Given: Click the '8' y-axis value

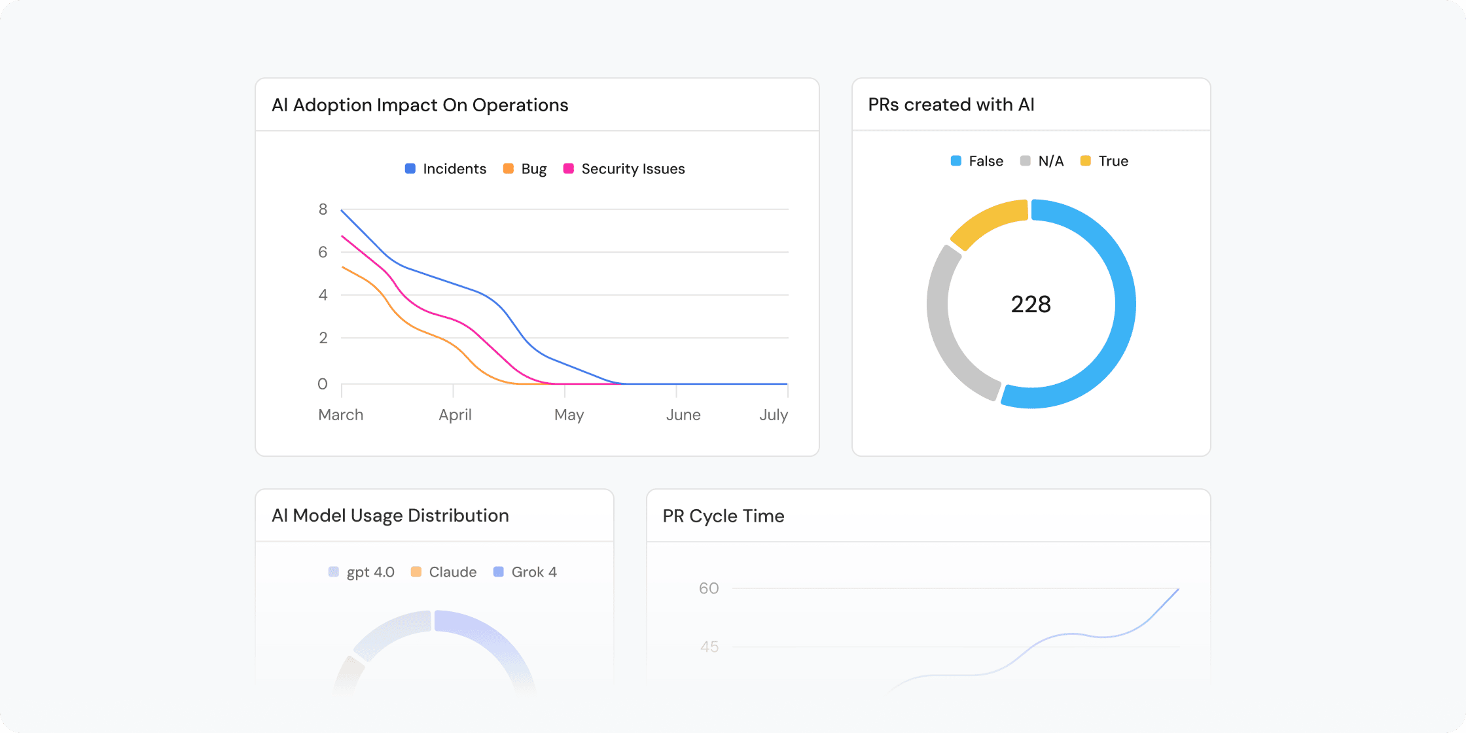Looking at the screenshot, I should tap(323, 209).
